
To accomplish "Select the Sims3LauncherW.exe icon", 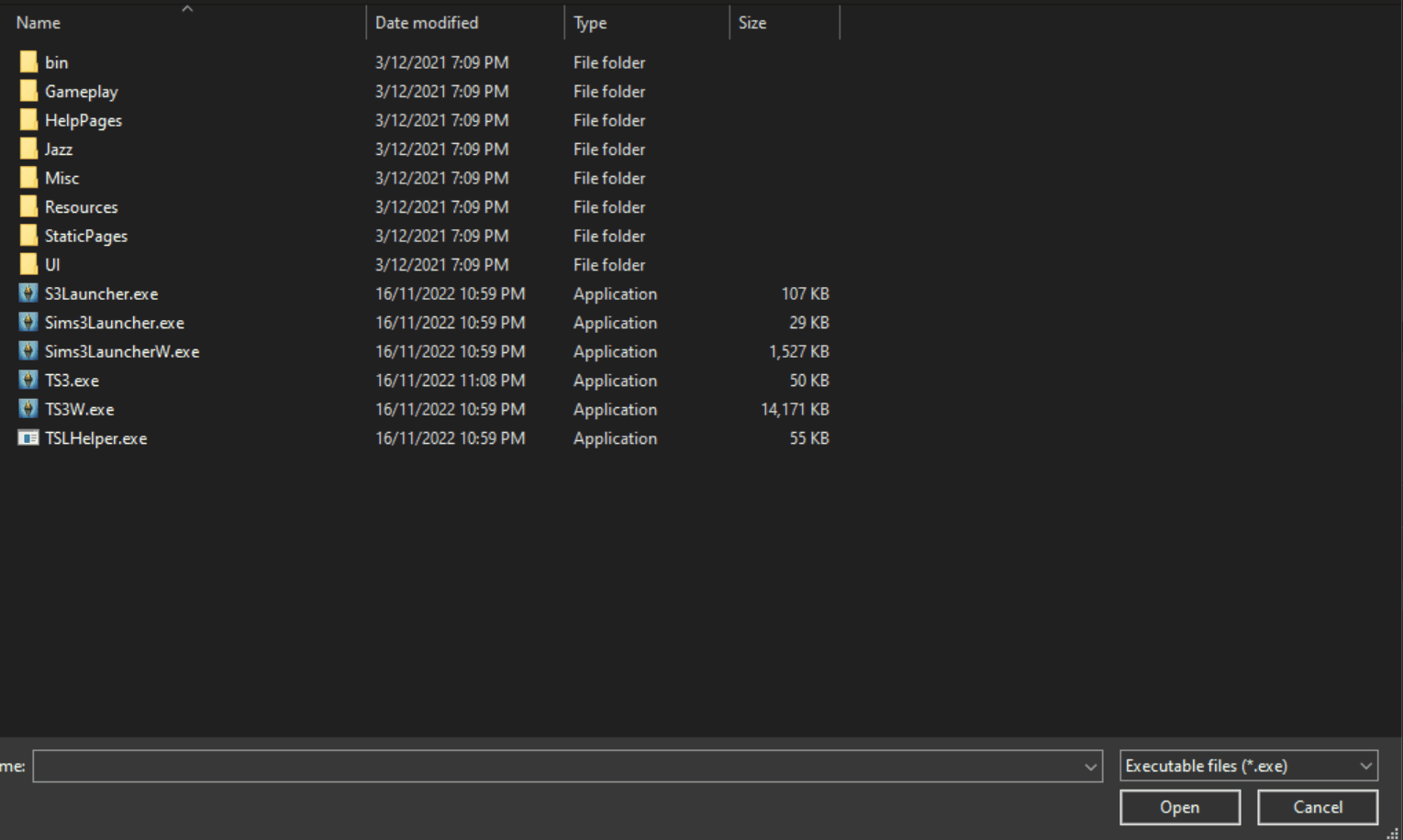I will [28, 351].
